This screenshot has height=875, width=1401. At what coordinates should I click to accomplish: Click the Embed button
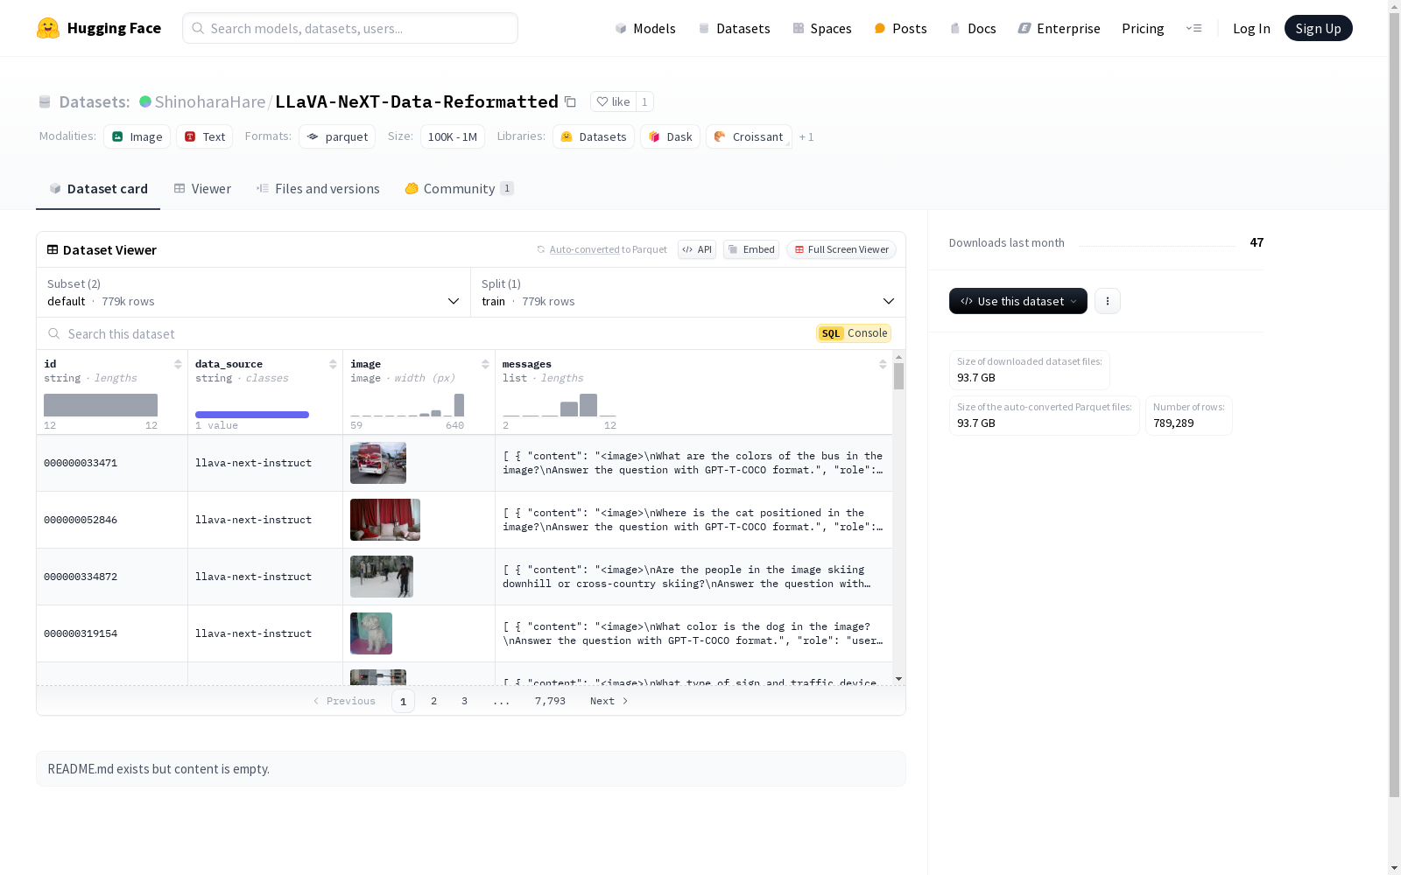[x=751, y=249]
